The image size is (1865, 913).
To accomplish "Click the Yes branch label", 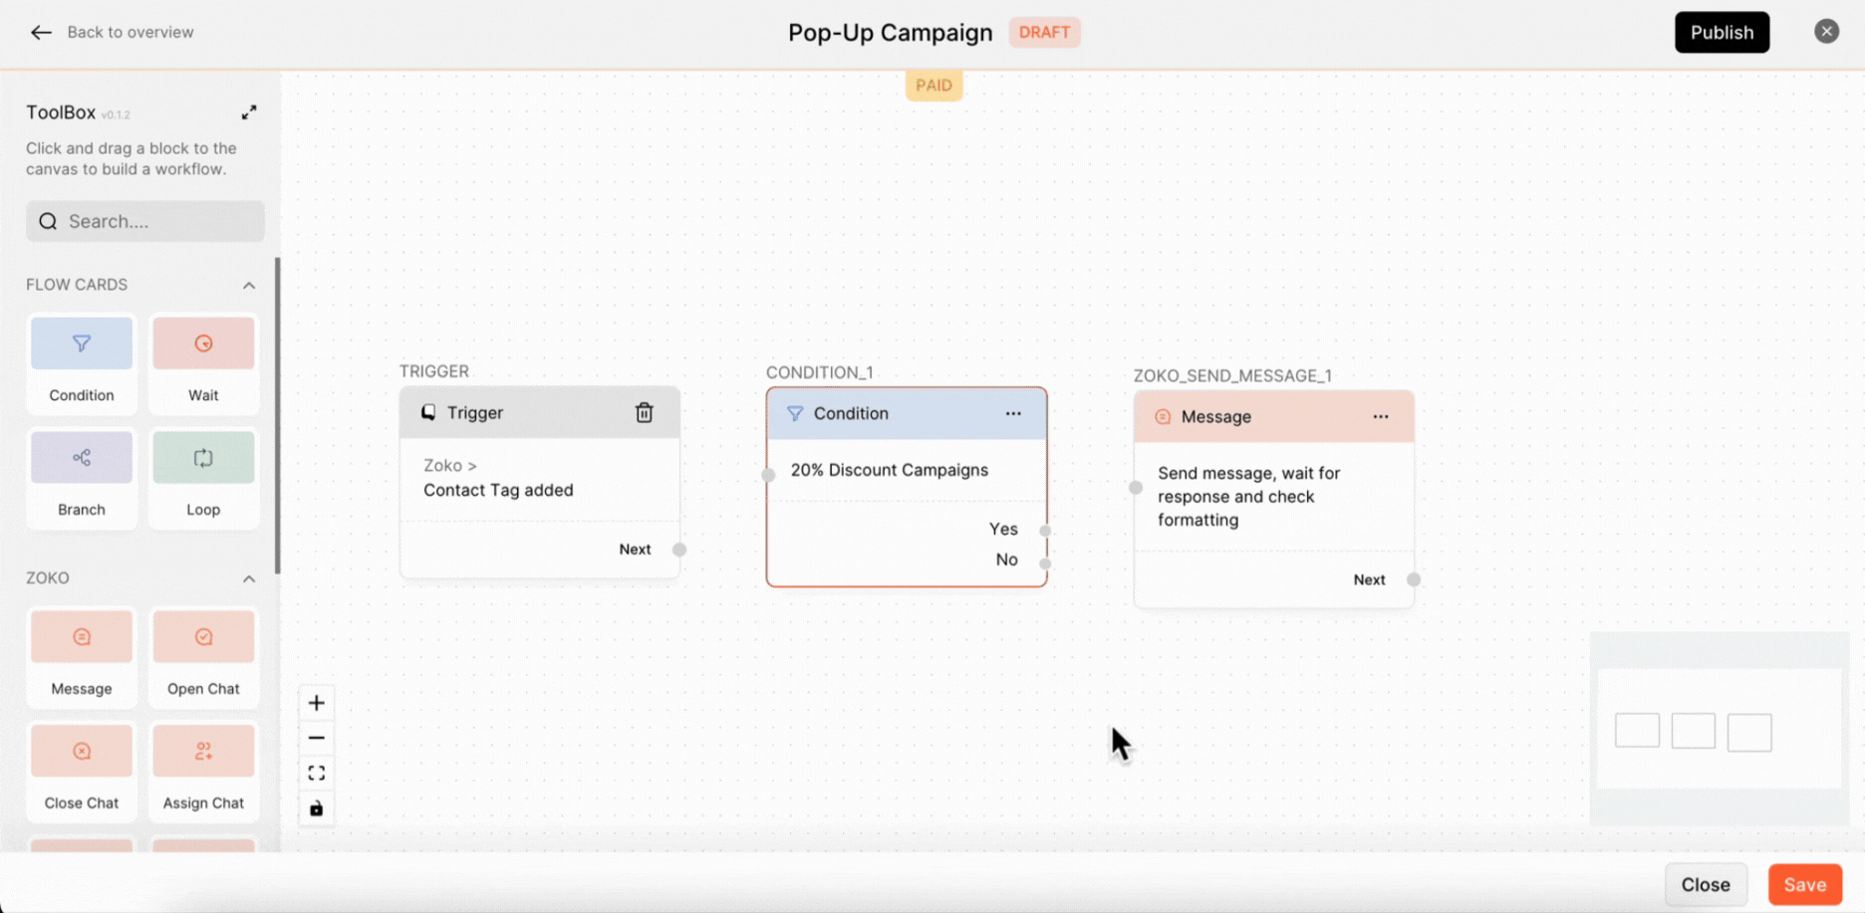I will point(1003,529).
